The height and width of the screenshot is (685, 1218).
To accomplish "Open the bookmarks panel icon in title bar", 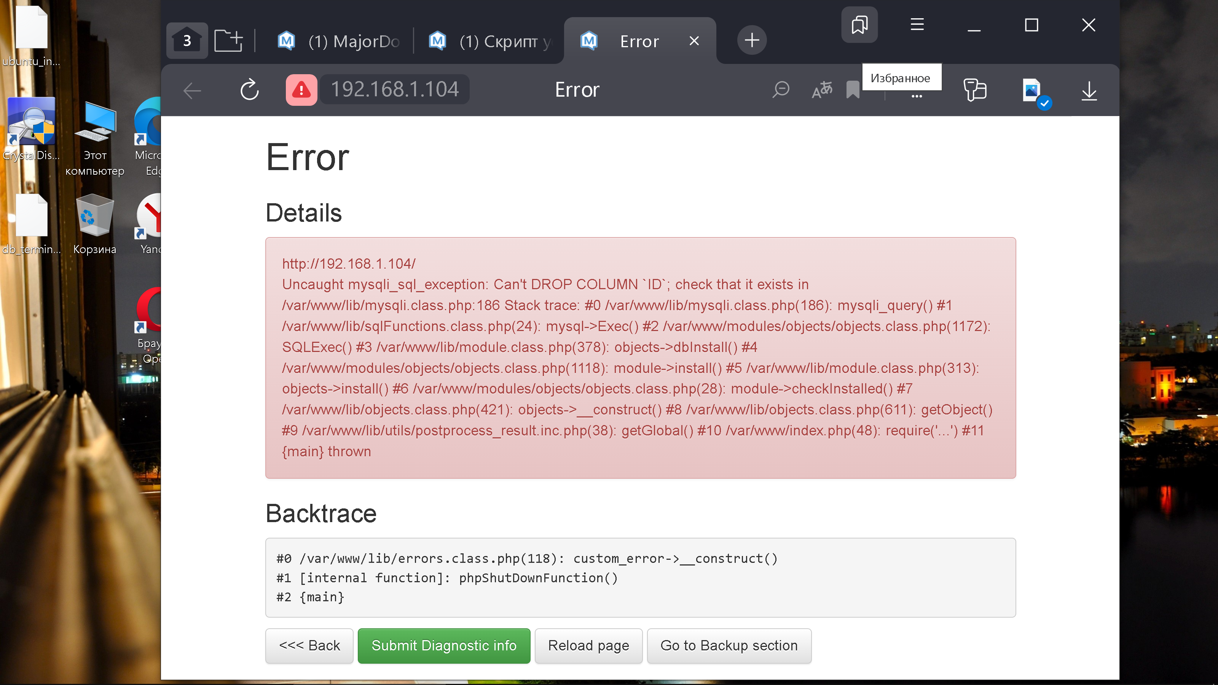I will tap(859, 25).
